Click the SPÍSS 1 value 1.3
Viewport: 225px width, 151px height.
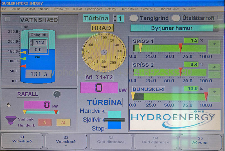191,40
